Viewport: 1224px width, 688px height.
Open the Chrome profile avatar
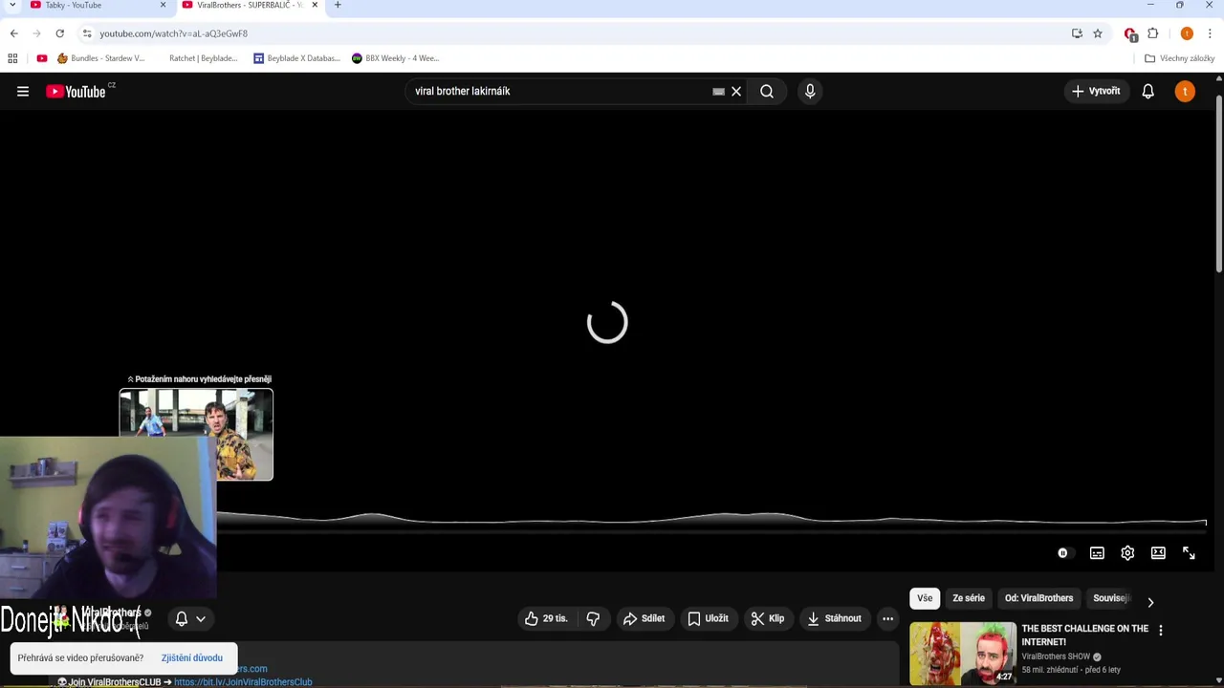pyautogui.click(x=1187, y=33)
